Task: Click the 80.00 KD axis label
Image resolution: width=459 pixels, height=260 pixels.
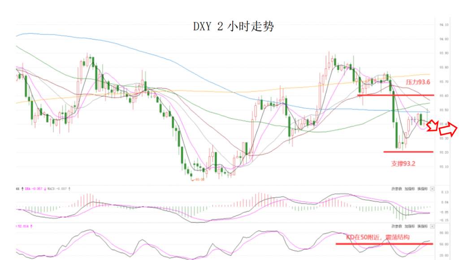Action: (x=444, y=233)
